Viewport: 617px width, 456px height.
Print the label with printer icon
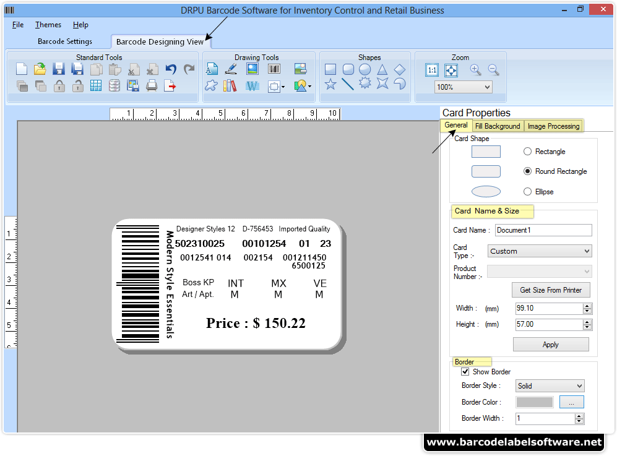(152, 85)
